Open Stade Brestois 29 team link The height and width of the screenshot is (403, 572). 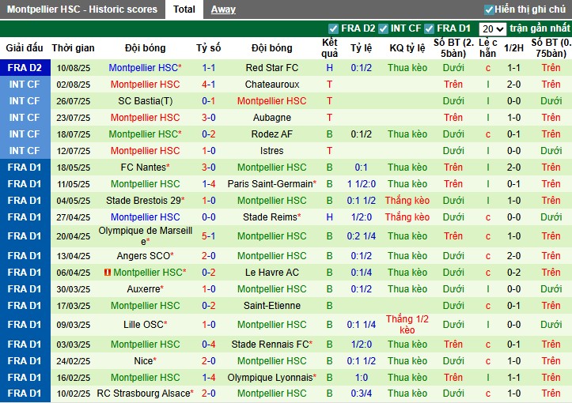[142, 200]
